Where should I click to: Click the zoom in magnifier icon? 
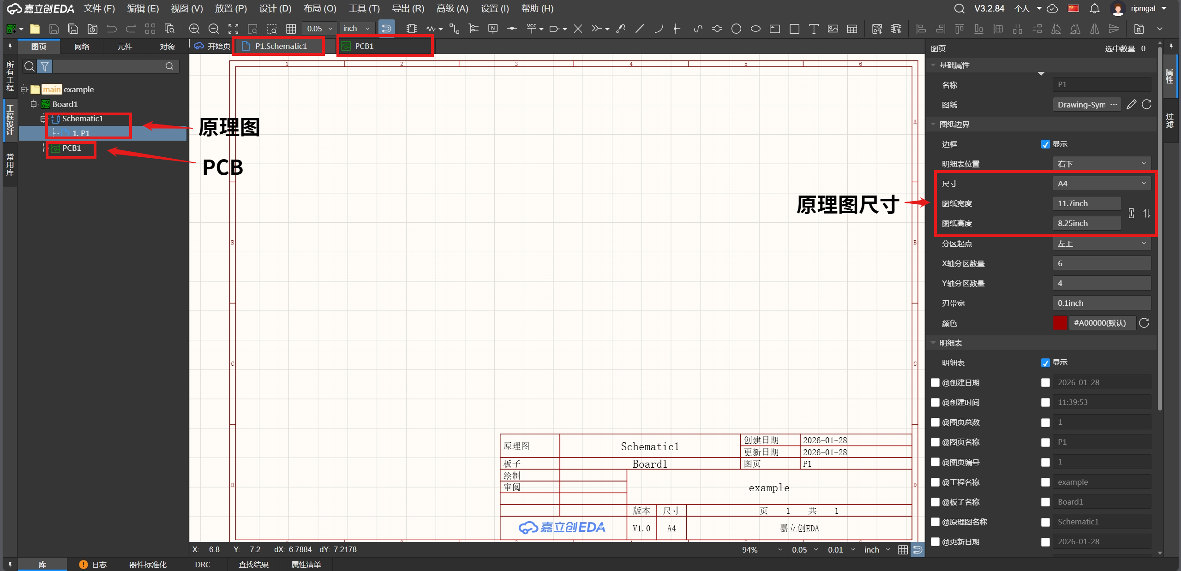click(x=194, y=29)
